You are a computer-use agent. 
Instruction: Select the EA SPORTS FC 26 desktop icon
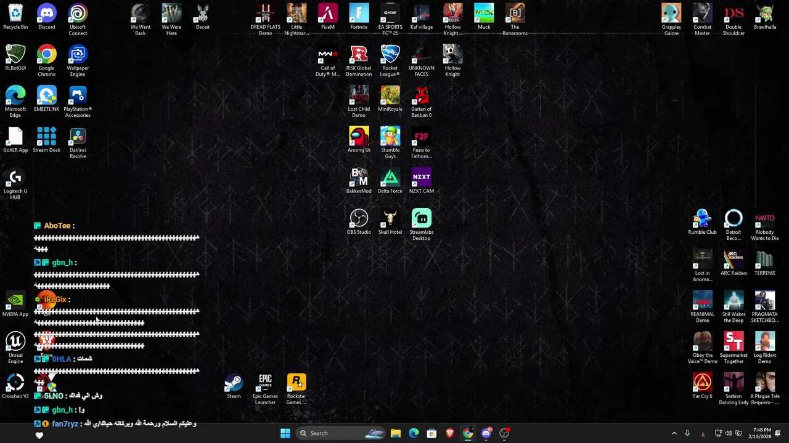[x=390, y=20]
